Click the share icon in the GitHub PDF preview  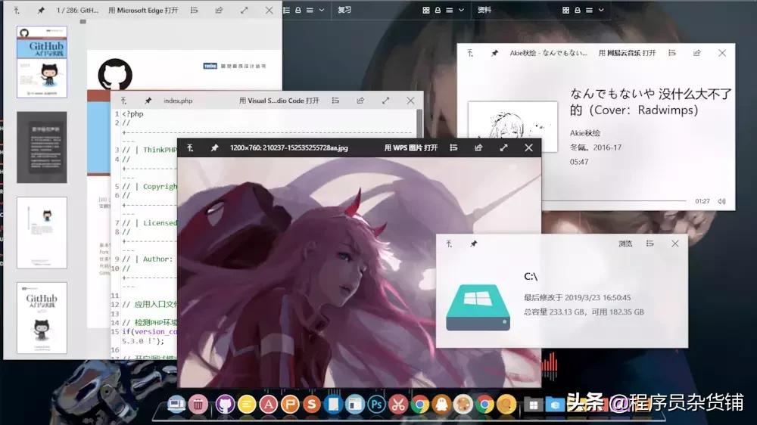[x=220, y=10]
